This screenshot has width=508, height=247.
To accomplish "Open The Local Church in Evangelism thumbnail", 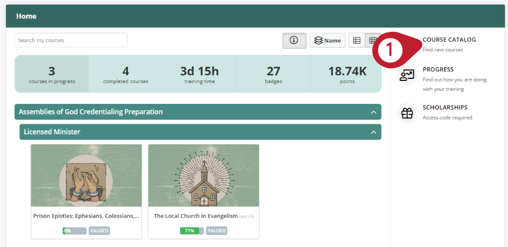I will (204, 175).
